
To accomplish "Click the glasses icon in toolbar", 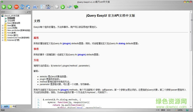I will [x=69, y=7].
